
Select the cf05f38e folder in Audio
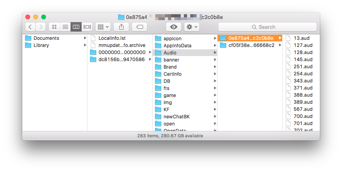pos(251,45)
